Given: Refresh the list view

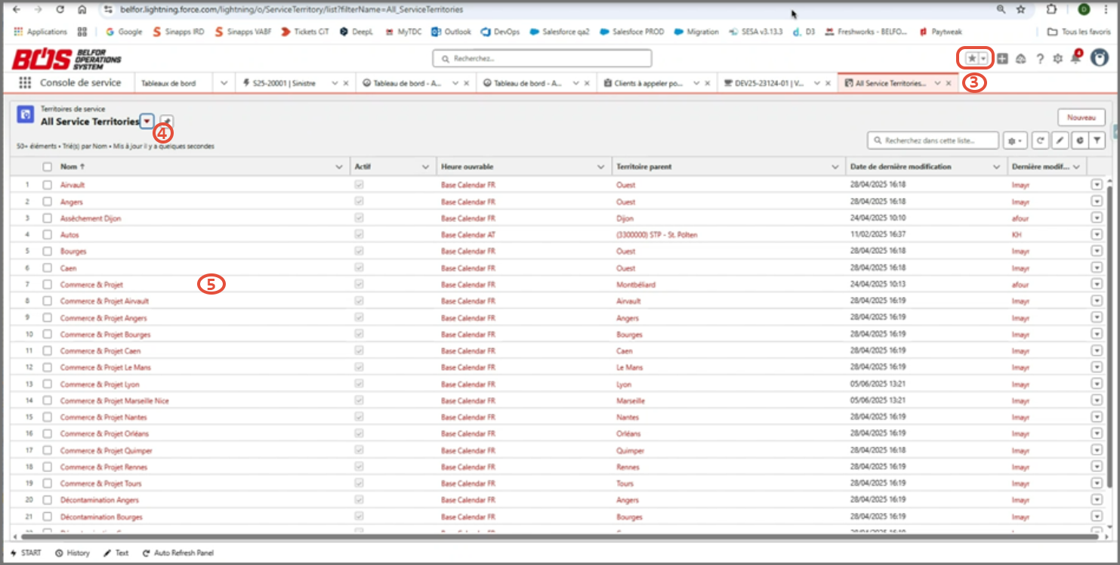Looking at the screenshot, I should tap(1040, 140).
